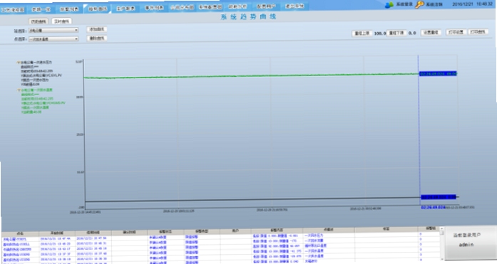Collapse the black first curve legend arrow
The image size is (497, 264).
coord(19,63)
